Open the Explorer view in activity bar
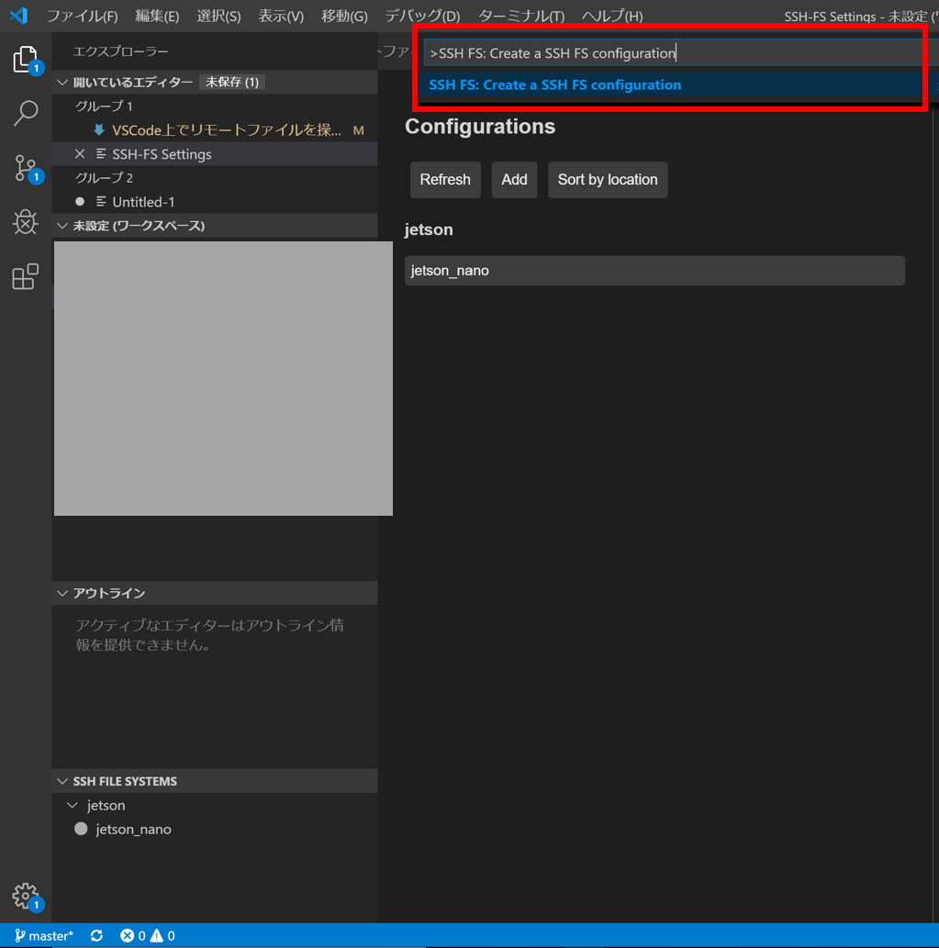Screen dimensions: 939x948 pyautogui.click(x=26, y=60)
